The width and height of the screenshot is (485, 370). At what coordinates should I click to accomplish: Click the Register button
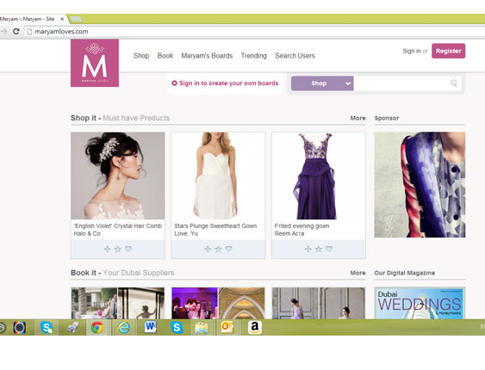tap(449, 51)
